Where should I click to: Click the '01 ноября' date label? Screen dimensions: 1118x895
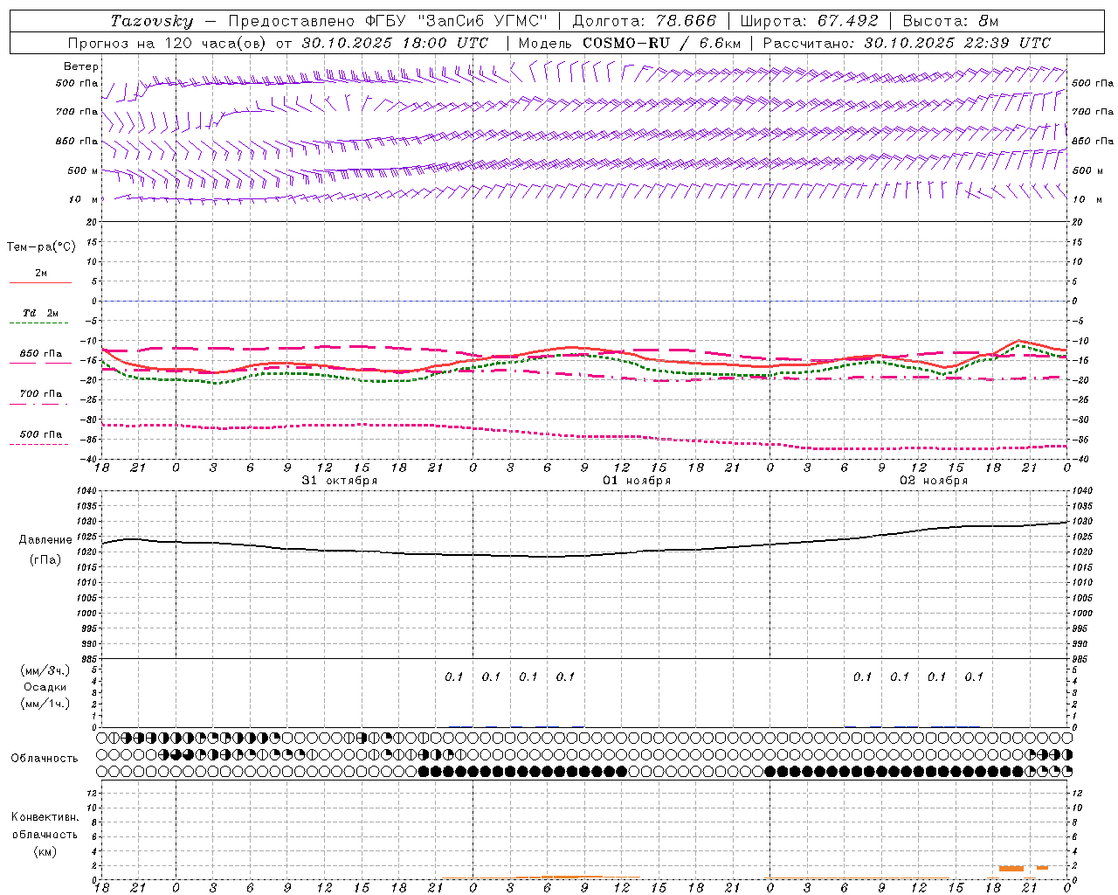[x=637, y=481]
